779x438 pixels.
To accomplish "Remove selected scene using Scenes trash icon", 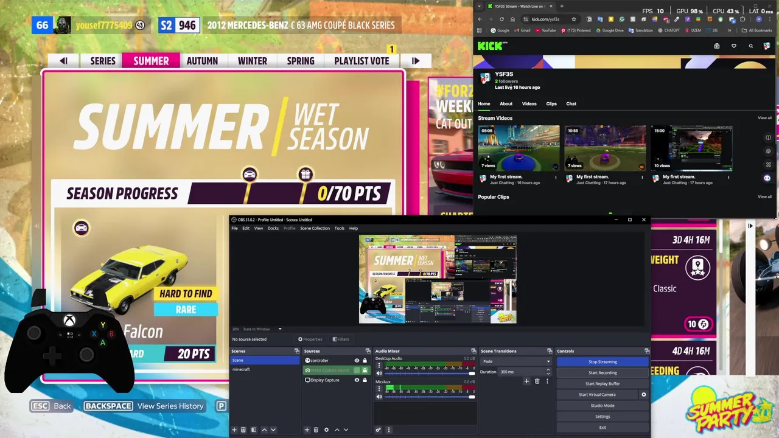I will pos(243,430).
